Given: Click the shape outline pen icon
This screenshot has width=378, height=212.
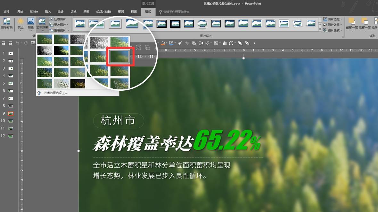Looking at the screenshot, I should (x=171, y=43).
